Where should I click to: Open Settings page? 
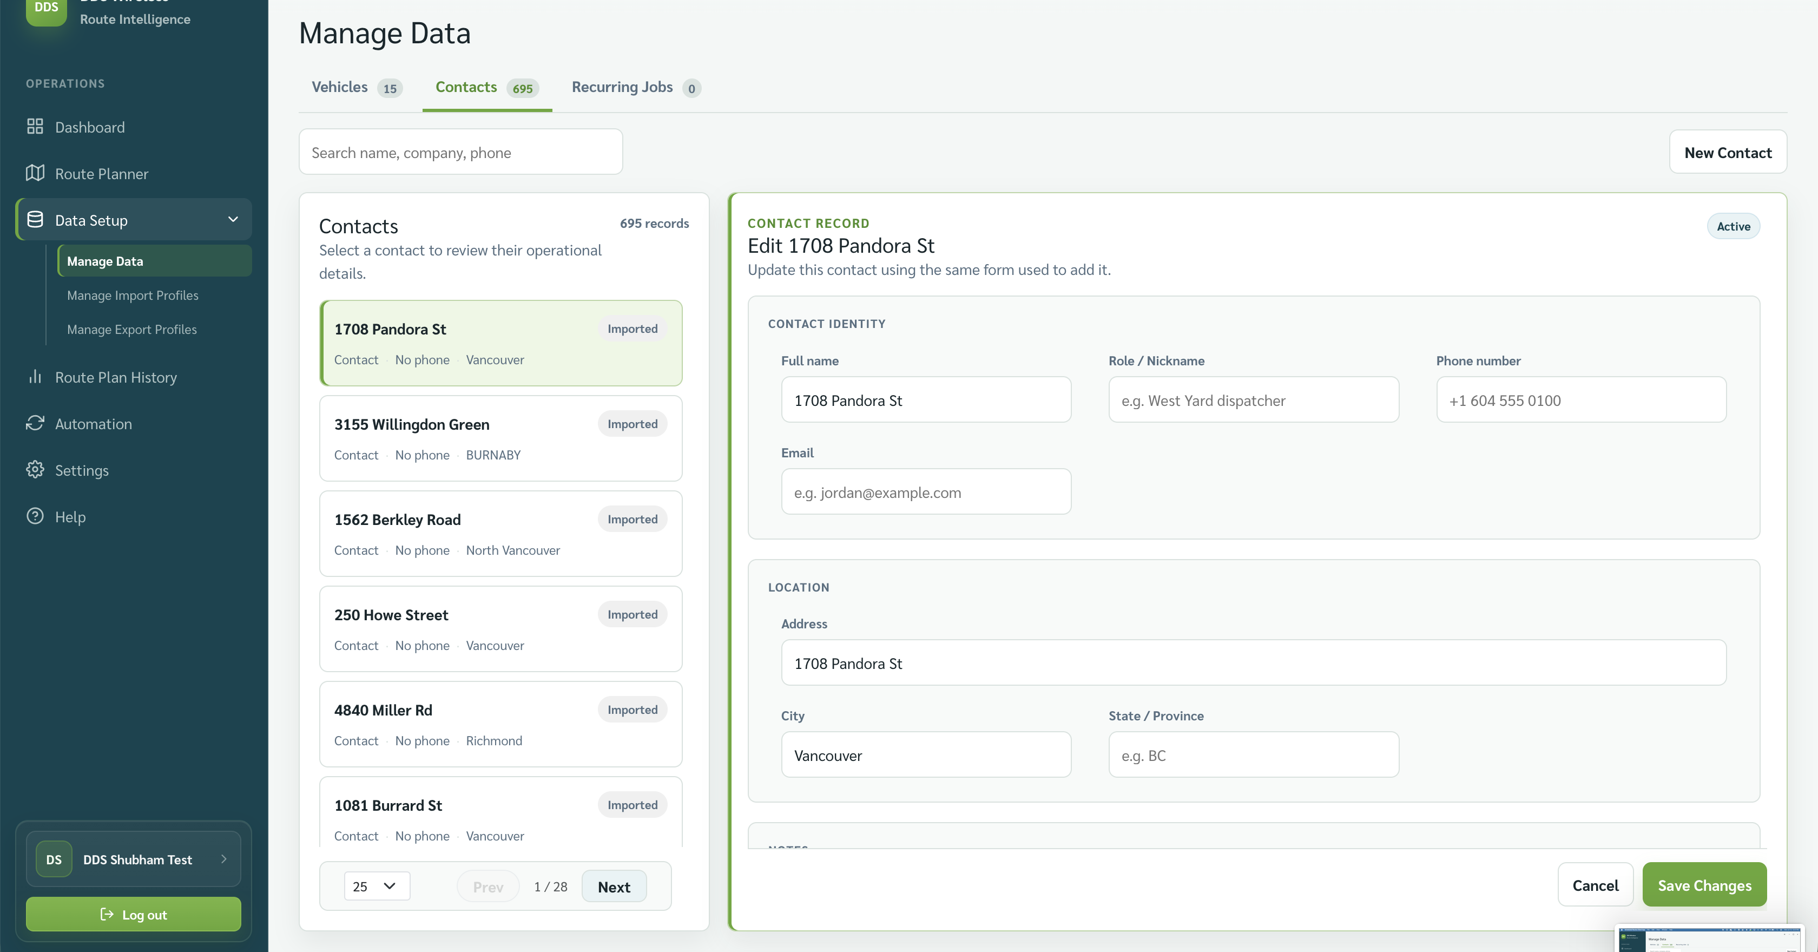point(134,471)
